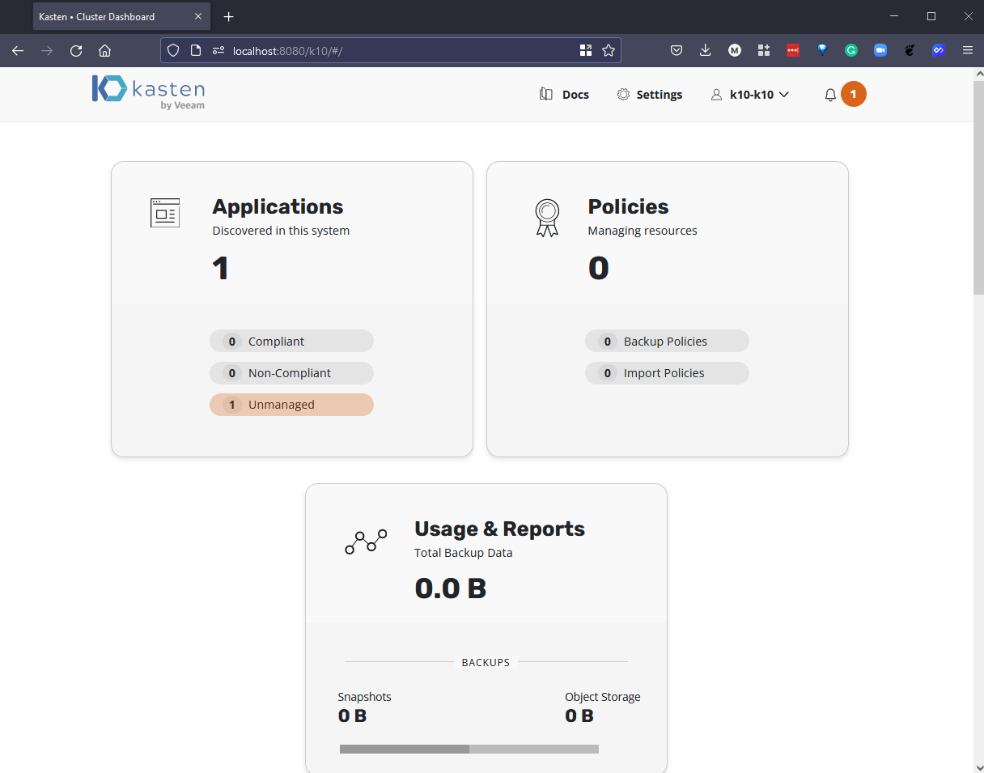Click the Kasten by Veeam logo
The width and height of the screenshot is (984, 773).
[x=148, y=93]
